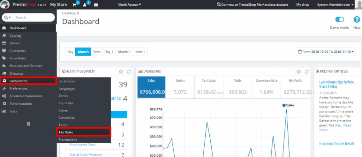Open the Help question mark icon

click(357, 20)
